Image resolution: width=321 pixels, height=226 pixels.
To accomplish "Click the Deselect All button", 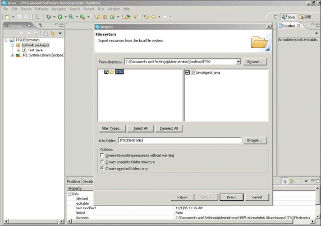I will 169,129.
